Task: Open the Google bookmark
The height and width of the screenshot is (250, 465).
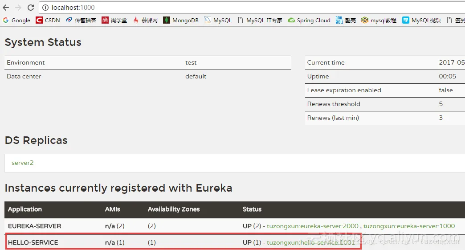Action: (x=16, y=20)
